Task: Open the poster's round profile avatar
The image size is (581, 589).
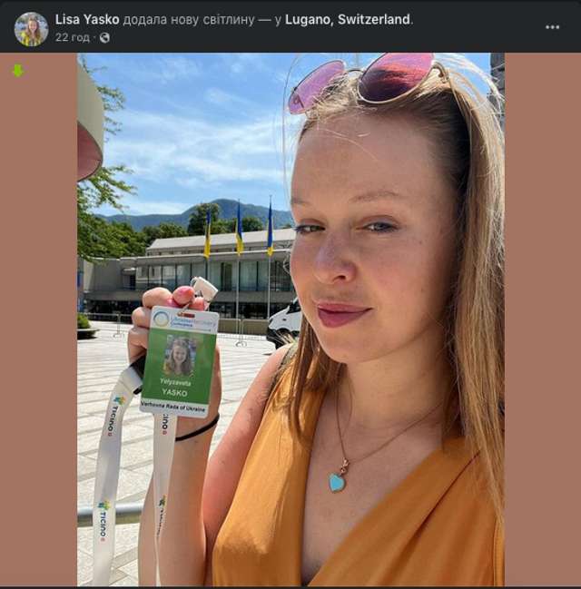Action: [31, 28]
